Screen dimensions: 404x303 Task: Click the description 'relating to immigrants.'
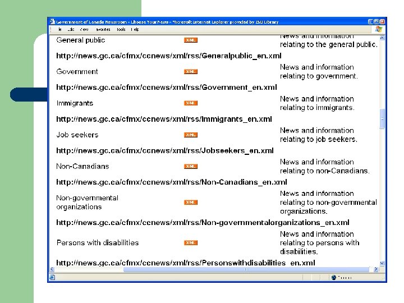[x=317, y=108]
